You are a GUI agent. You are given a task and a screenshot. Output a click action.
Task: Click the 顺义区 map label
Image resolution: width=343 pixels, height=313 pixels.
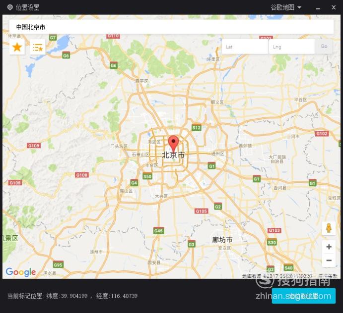pyautogui.click(x=217, y=102)
